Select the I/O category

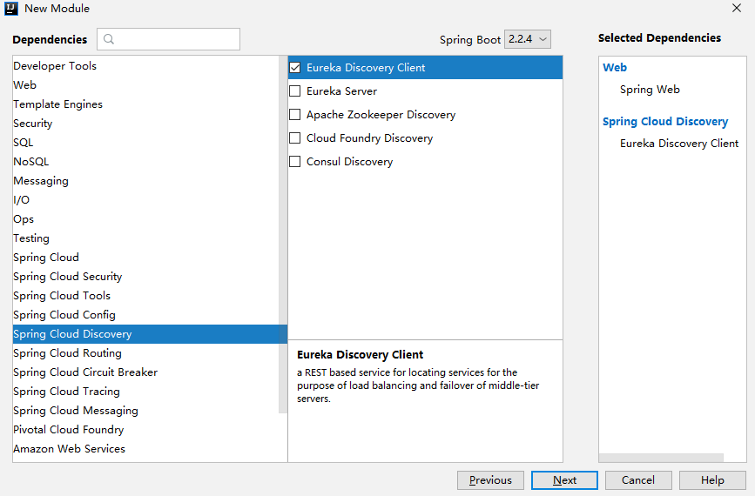146,200
